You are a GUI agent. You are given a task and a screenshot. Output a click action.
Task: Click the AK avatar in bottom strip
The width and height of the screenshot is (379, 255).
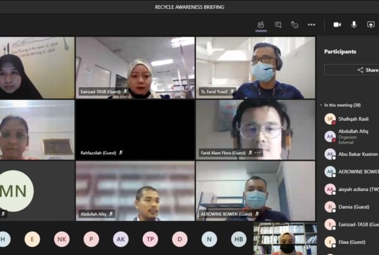pos(121,239)
